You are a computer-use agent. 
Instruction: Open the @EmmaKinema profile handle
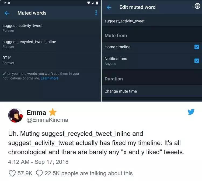(x=47, y=120)
